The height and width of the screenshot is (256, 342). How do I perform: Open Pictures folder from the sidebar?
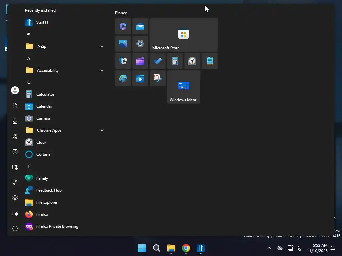[x=15, y=152]
